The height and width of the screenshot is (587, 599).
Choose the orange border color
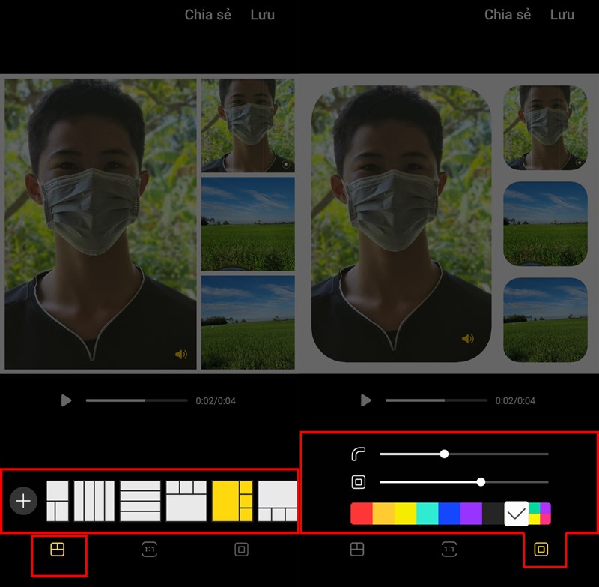(x=383, y=514)
